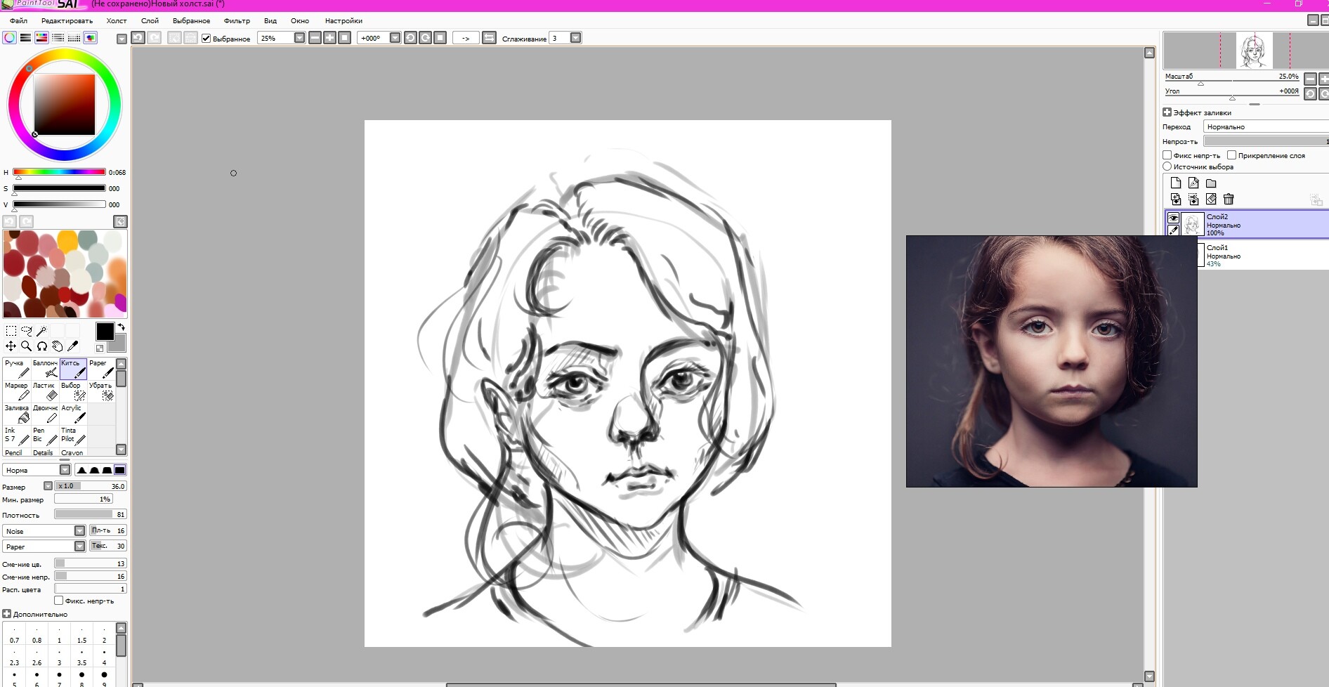Pick the Eyedropper color picker tool
The width and height of the screenshot is (1329, 687).
tap(73, 346)
